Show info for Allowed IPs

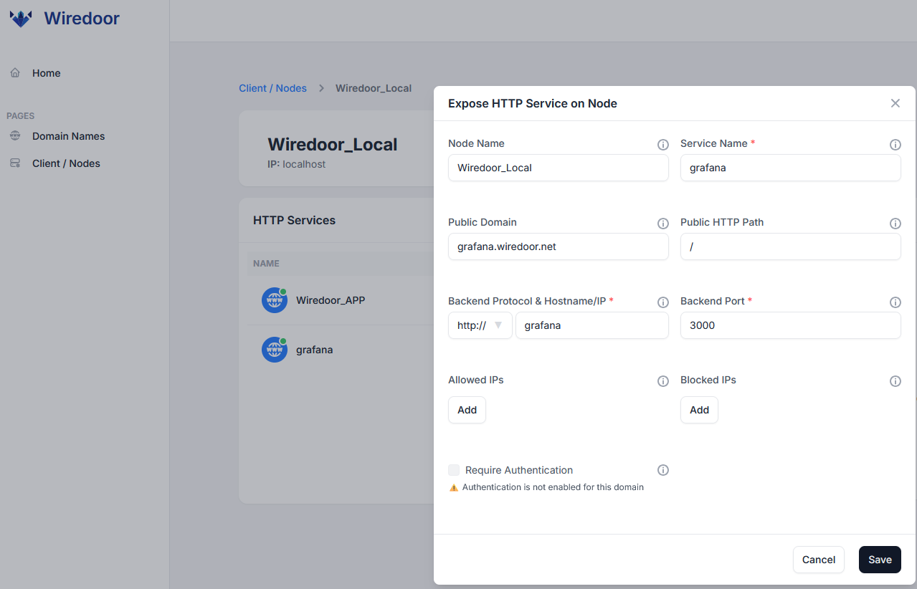(x=663, y=381)
